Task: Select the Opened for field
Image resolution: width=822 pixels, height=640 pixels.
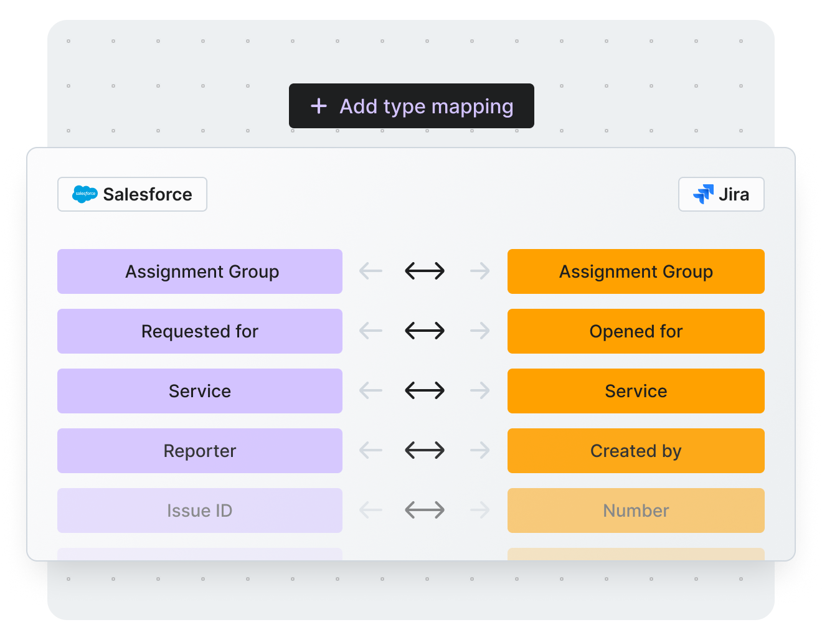Action: 636,331
